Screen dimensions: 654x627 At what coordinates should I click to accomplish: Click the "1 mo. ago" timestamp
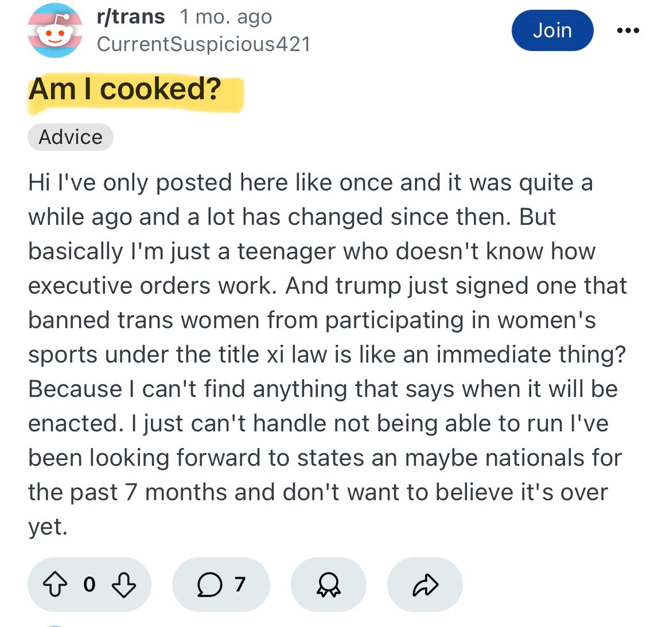pyautogui.click(x=226, y=17)
